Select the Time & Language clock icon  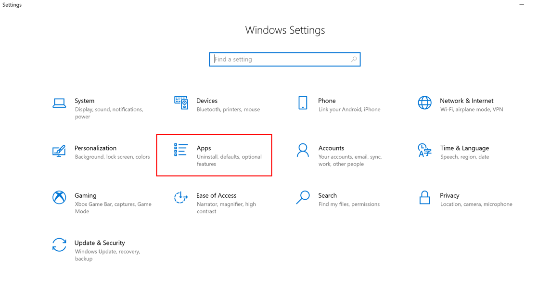click(x=424, y=150)
